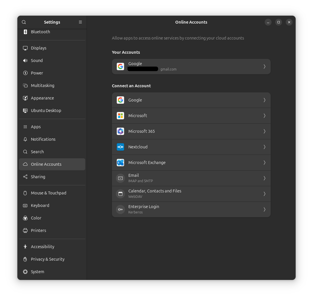Screen dimensions: 313x299
Task: Open the Settings hamburger menu
Action: click(80, 22)
